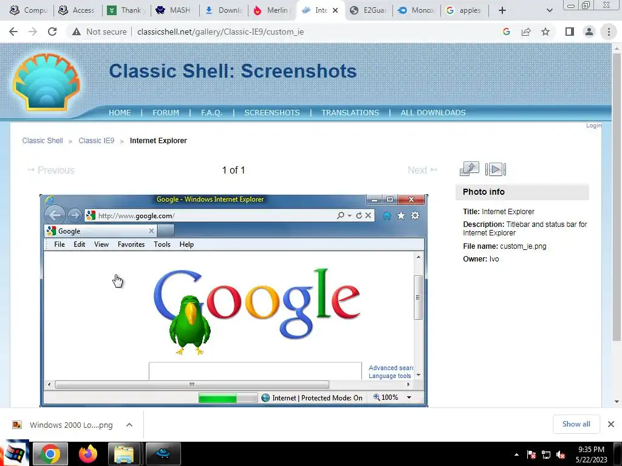Open the SCREENSHOTS navigation link
Image resolution: width=622 pixels, height=466 pixels.
pos(272,112)
